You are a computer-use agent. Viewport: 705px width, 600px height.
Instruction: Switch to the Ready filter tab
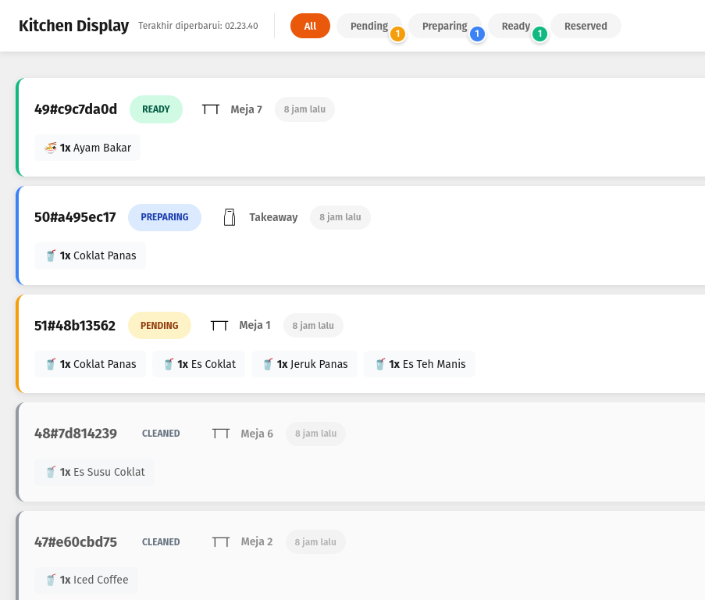(x=516, y=26)
